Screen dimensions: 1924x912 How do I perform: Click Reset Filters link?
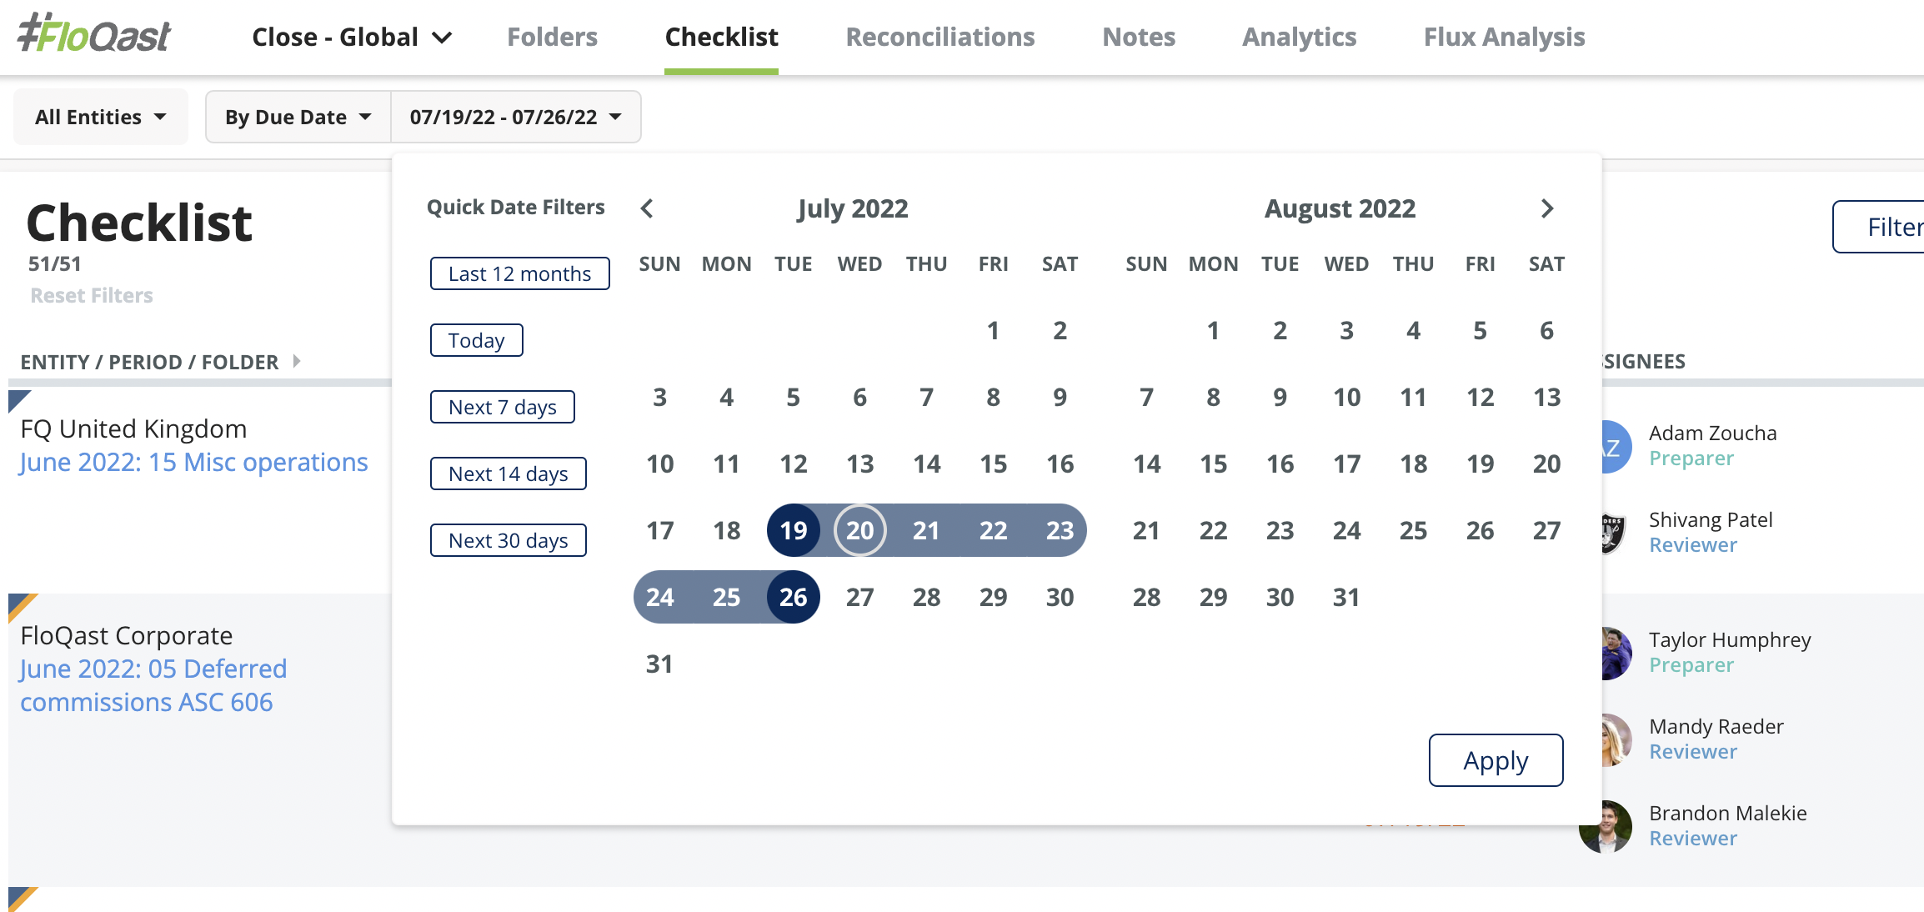[92, 295]
